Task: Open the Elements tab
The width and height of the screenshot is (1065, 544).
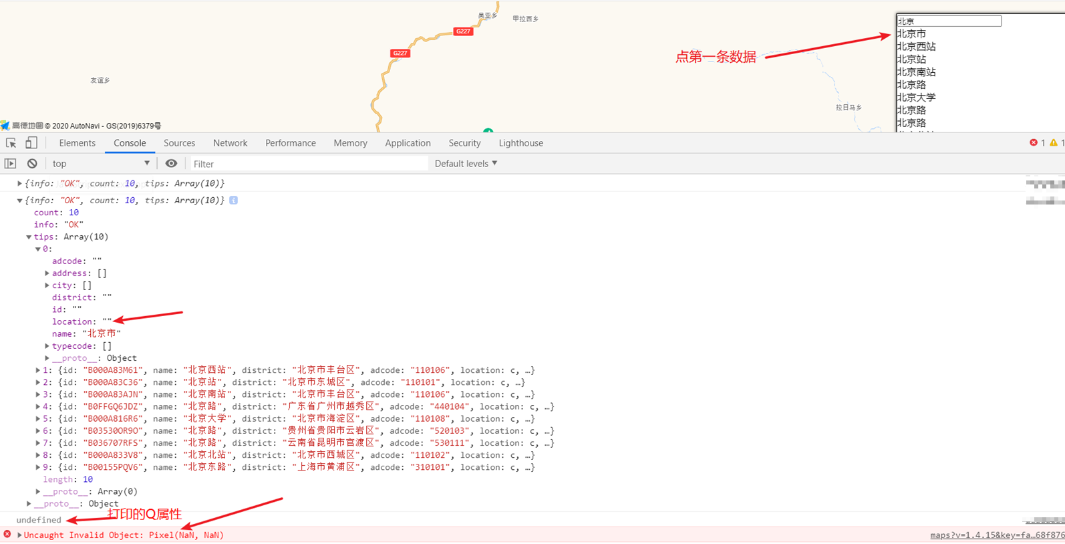Action: (x=77, y=143)
